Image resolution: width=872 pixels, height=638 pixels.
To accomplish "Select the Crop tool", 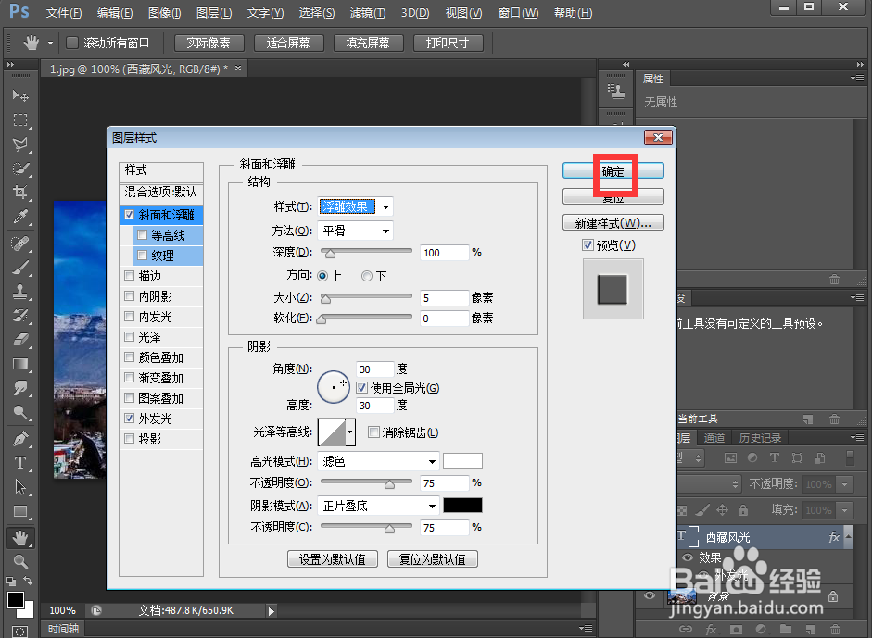I will (x=20, y=192).
